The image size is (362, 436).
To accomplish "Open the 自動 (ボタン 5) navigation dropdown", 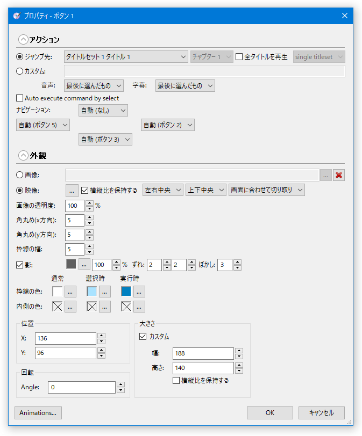I will point(43,125).
